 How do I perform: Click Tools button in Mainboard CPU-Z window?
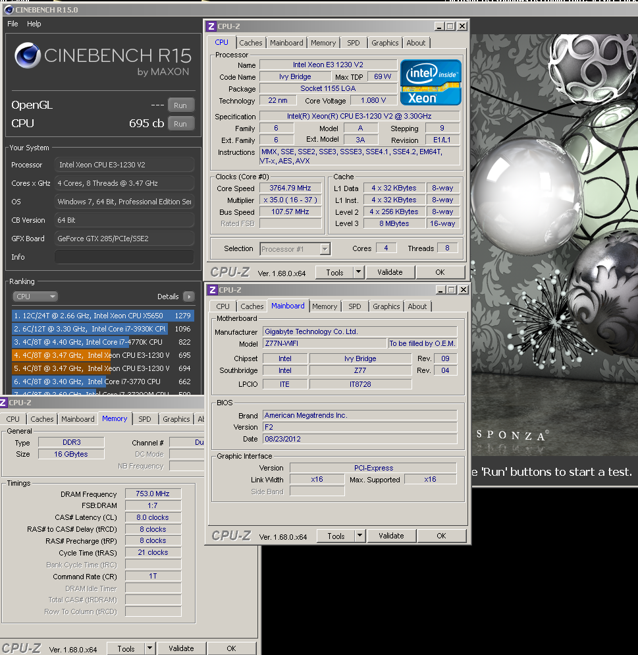[x=336, y=536]
